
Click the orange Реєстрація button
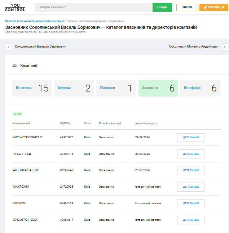click(214, 8)
